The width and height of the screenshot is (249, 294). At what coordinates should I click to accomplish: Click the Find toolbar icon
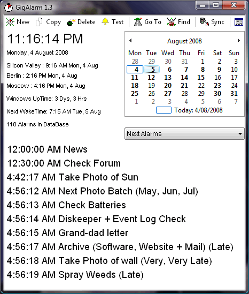172,22
